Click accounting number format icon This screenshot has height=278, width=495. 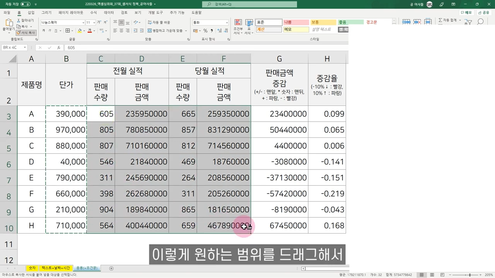(x=195, y=31)
